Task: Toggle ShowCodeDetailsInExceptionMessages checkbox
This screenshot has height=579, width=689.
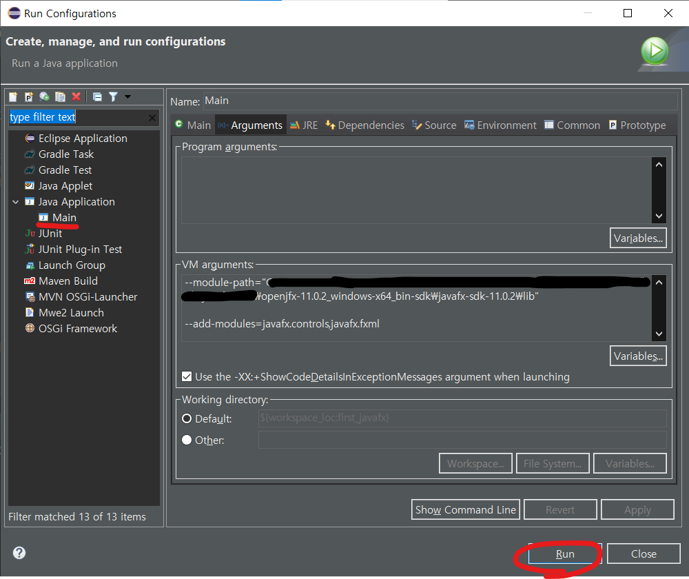Action: (x=187, y=377)
